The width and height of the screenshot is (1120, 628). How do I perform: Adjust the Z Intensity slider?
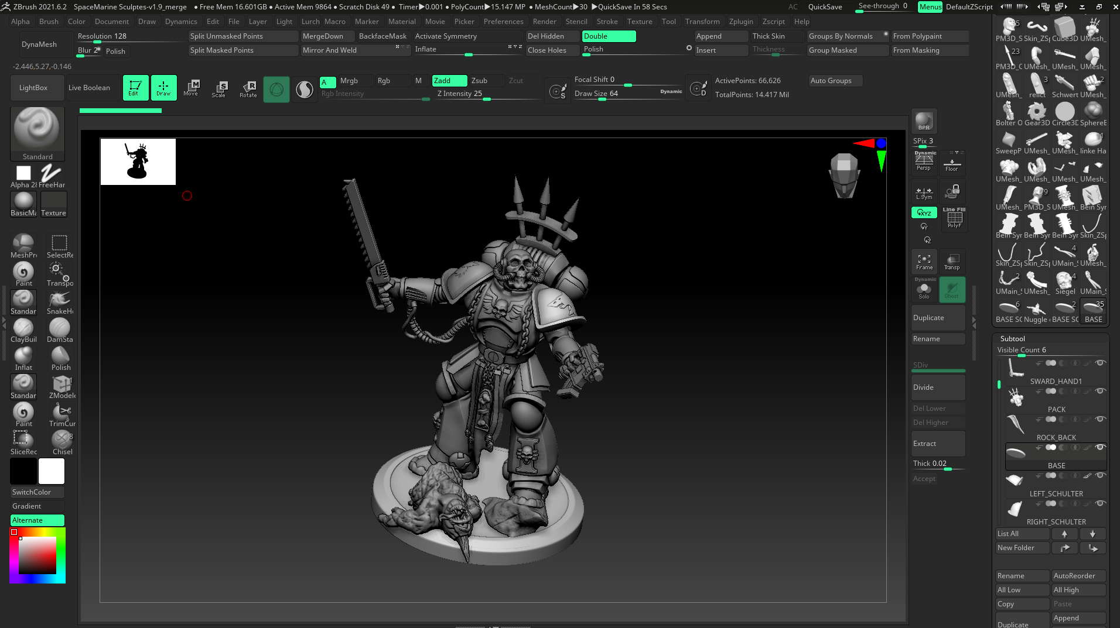[x=489, y=95]
